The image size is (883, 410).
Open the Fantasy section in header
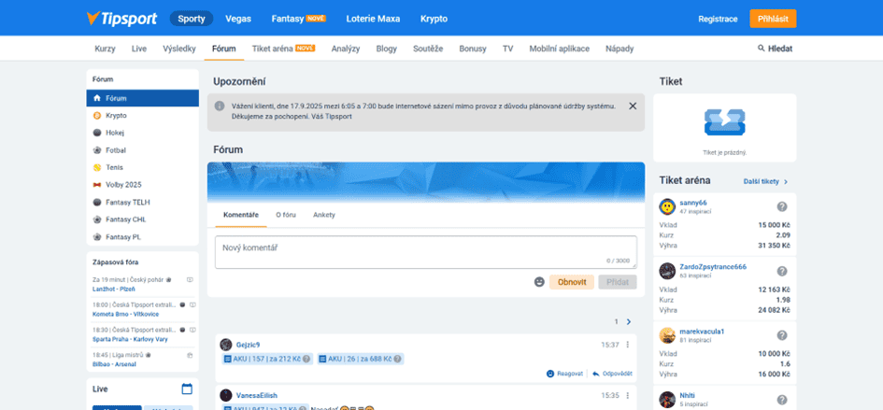[x=298, y=19]
